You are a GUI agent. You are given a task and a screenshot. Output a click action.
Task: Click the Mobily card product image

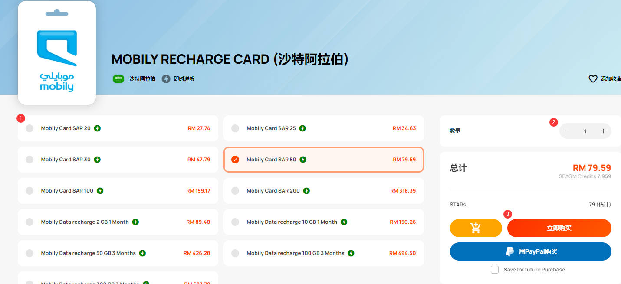point(57,53)
